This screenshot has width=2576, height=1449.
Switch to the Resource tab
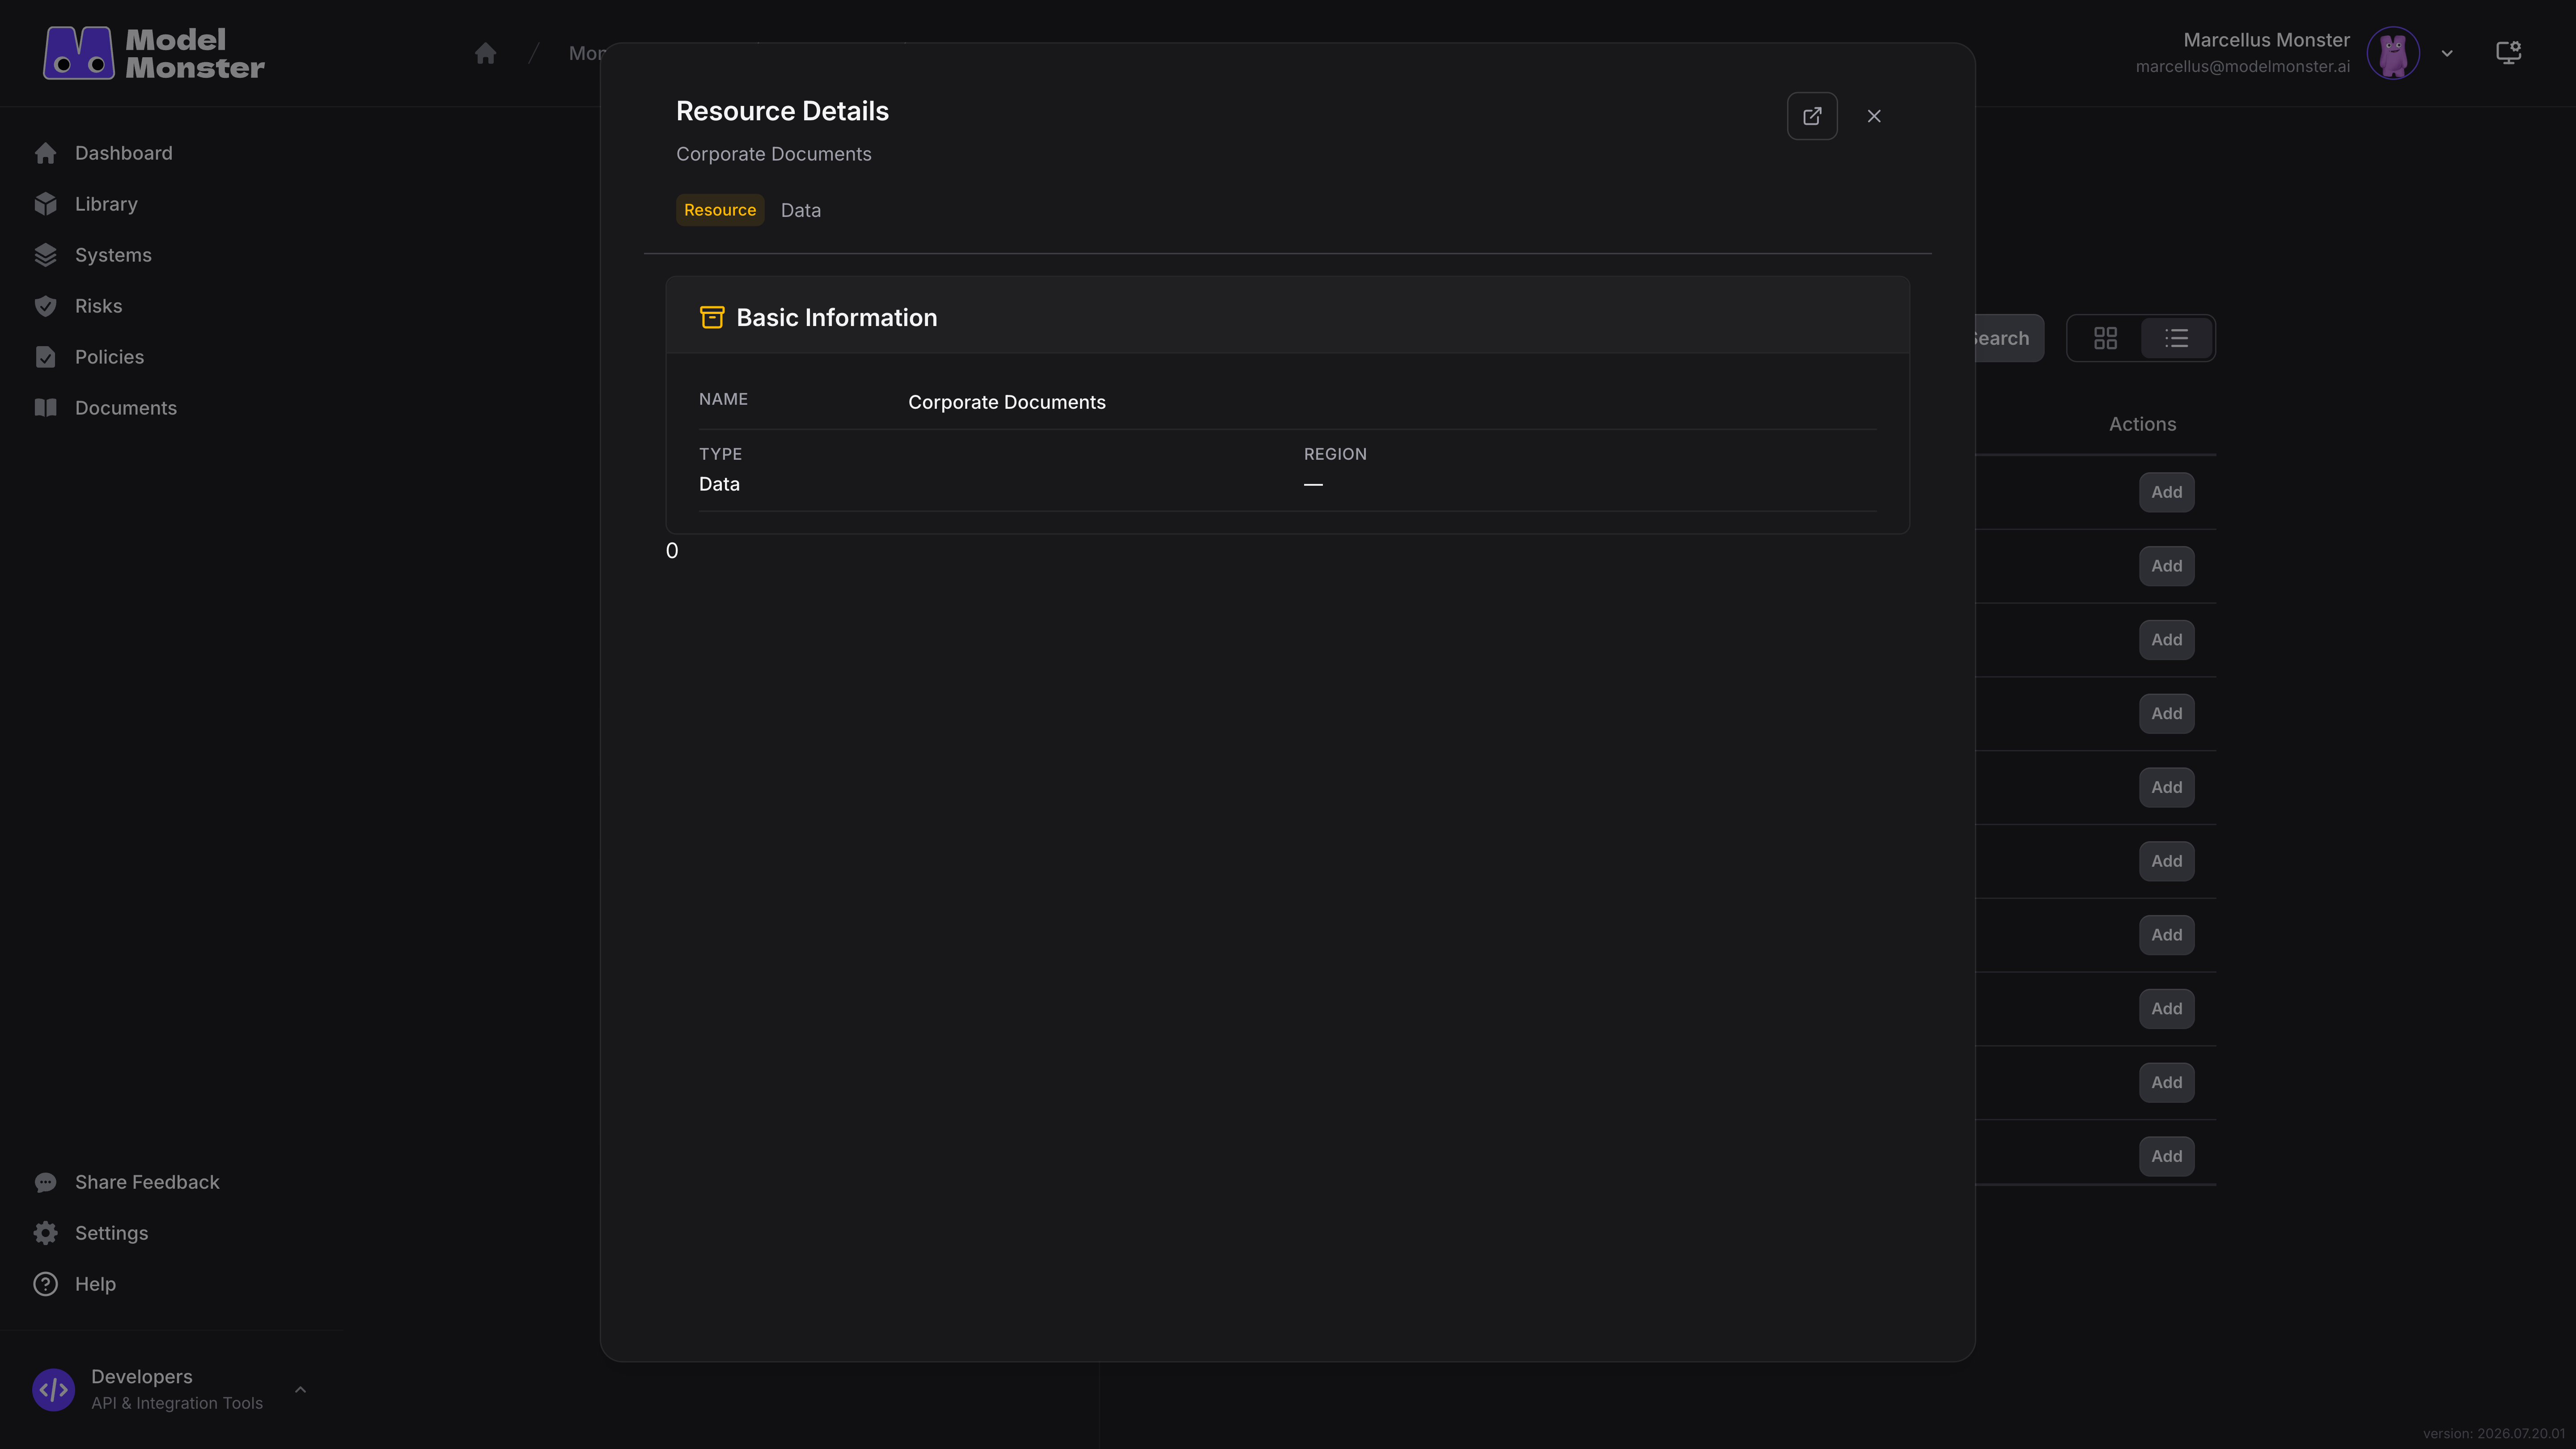pyautogui.click(x=720, y=210)
